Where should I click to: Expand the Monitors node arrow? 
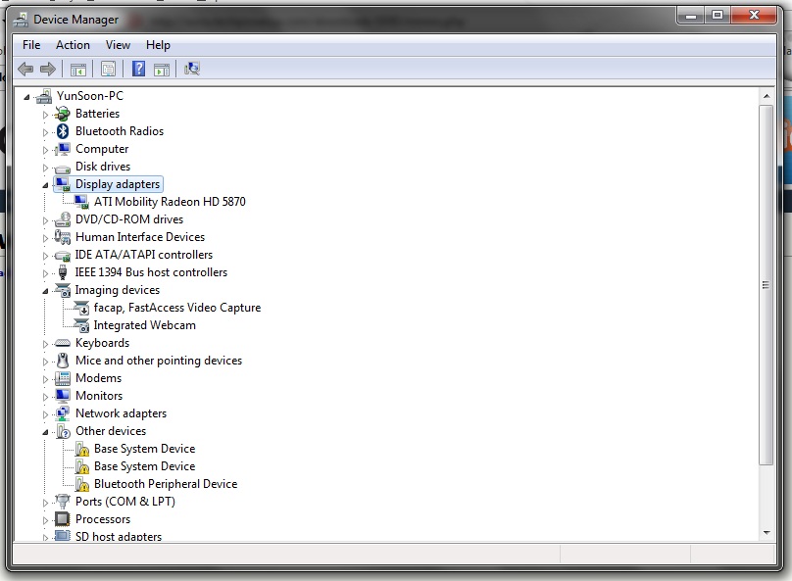(45, 397)
